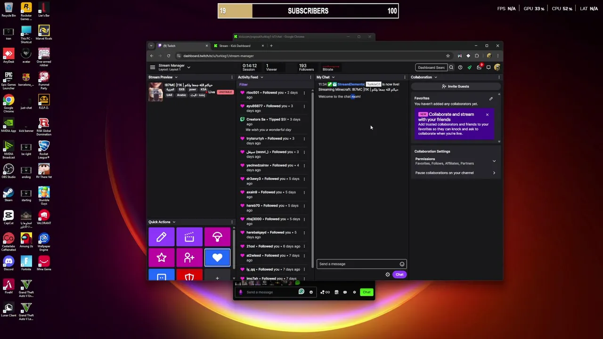Click the purple Chat send button
The height and width of the screenshot is (339, 603).
coord(399,274)
